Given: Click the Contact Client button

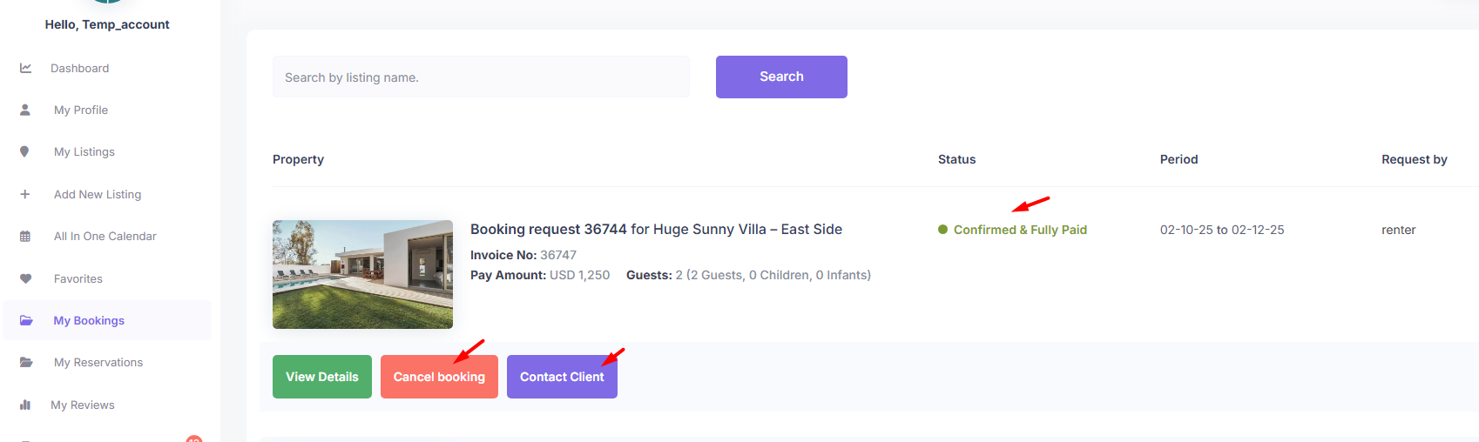Looking at the screenshot, I should pyautogui.click(x=562, y=377).
